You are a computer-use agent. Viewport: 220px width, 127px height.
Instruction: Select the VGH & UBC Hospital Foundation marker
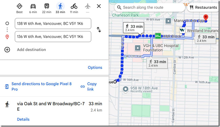[138, 48]
